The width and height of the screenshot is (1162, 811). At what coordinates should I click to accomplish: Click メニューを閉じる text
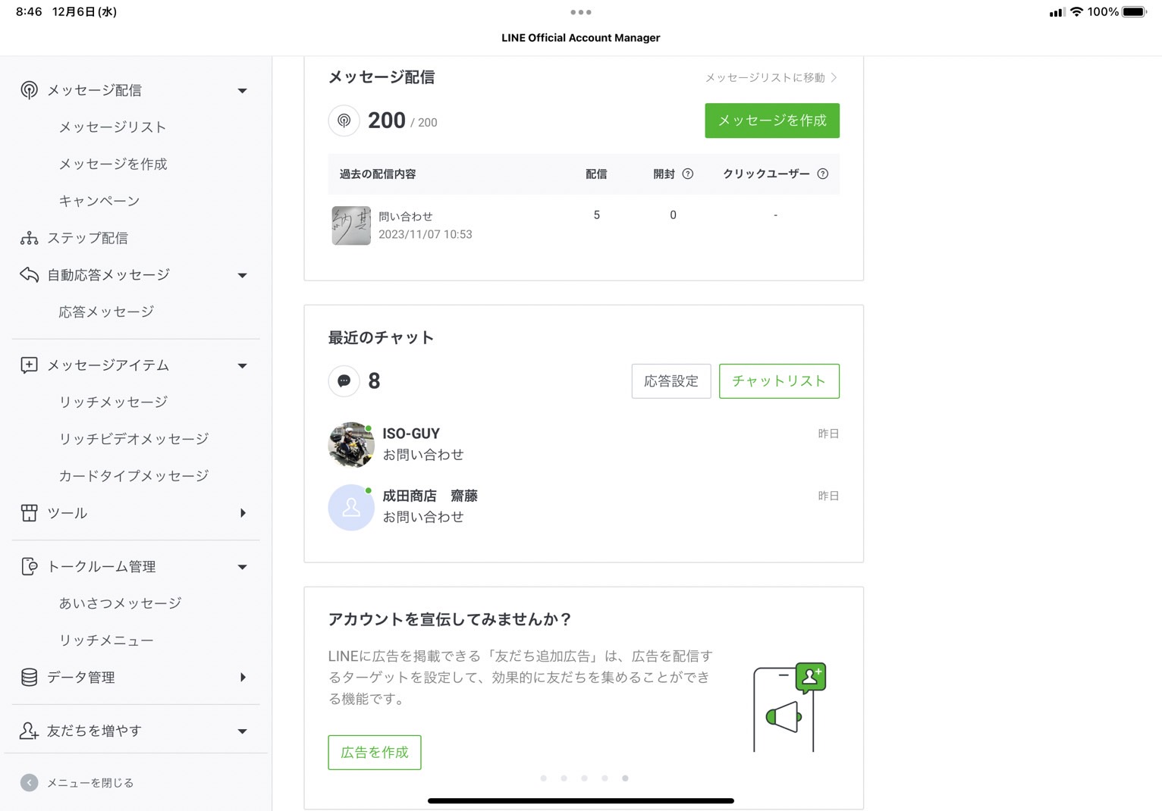90,783
